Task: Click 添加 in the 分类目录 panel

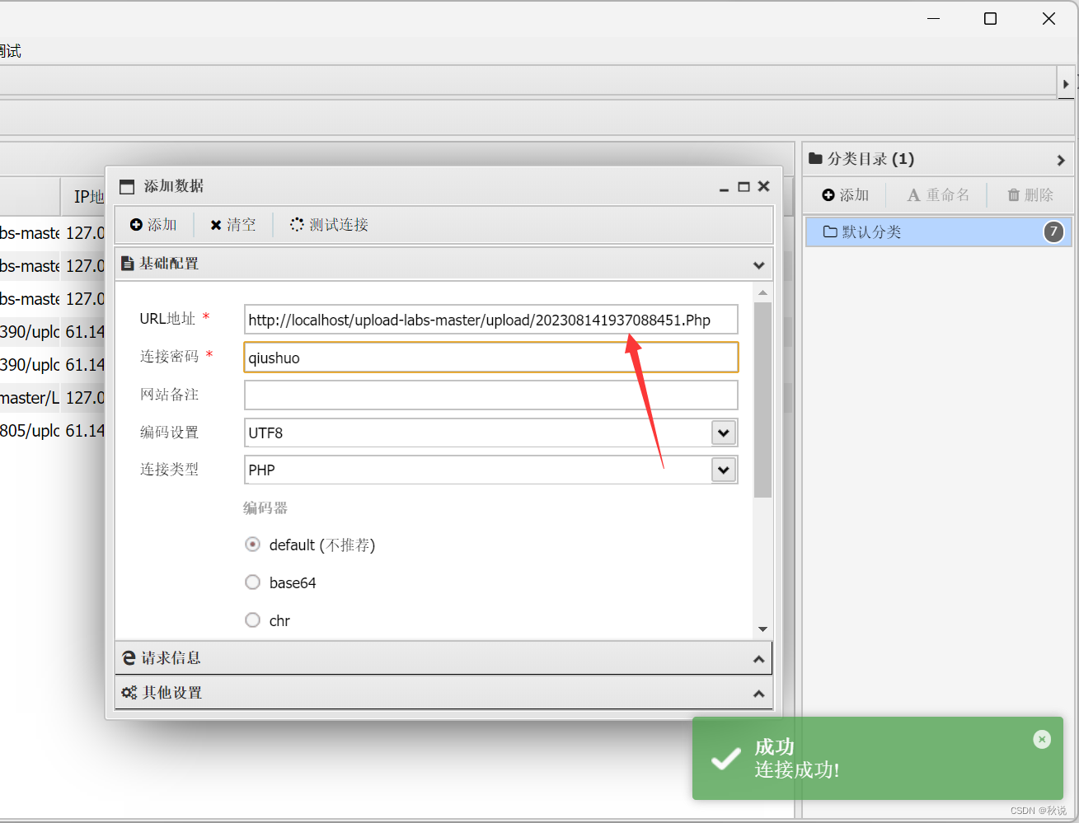Action: [x=846, y=195]
